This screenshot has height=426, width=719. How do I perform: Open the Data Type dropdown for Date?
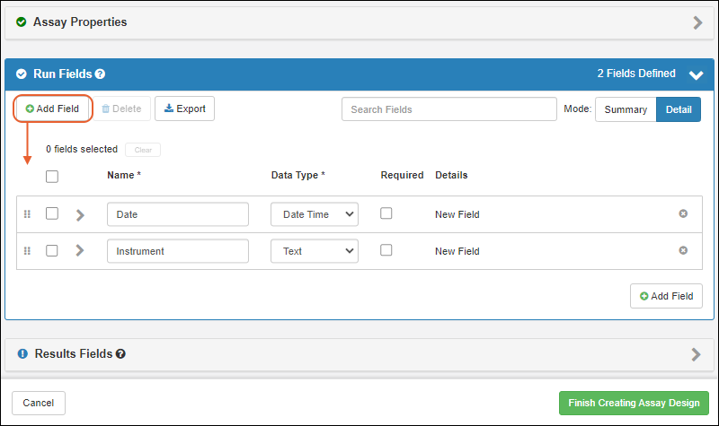point(314,214)
